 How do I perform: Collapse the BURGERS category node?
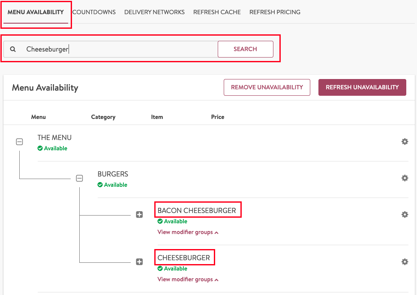click(x=79, y=178)
